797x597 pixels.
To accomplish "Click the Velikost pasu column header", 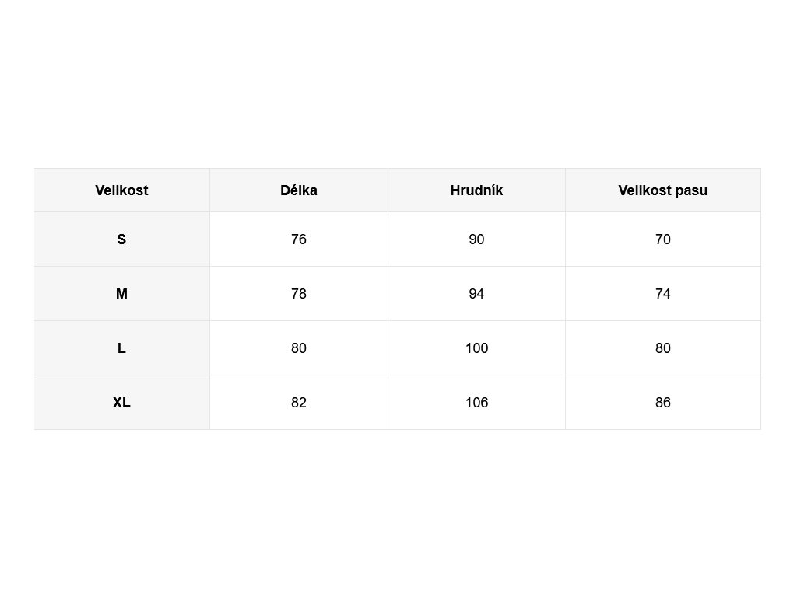I will point(663,190).
